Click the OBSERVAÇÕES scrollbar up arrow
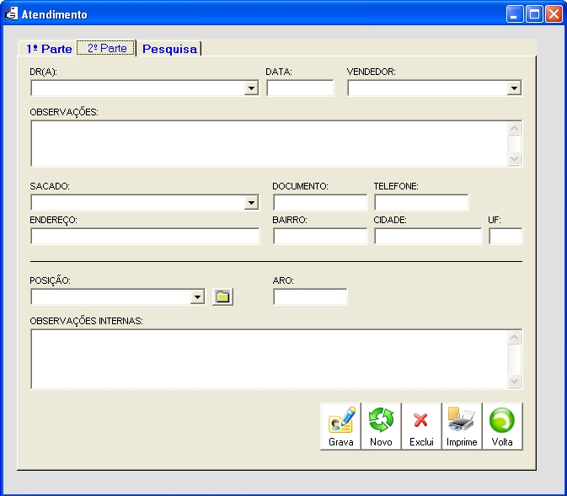567x496 pixels. click(x=515, y=129)
